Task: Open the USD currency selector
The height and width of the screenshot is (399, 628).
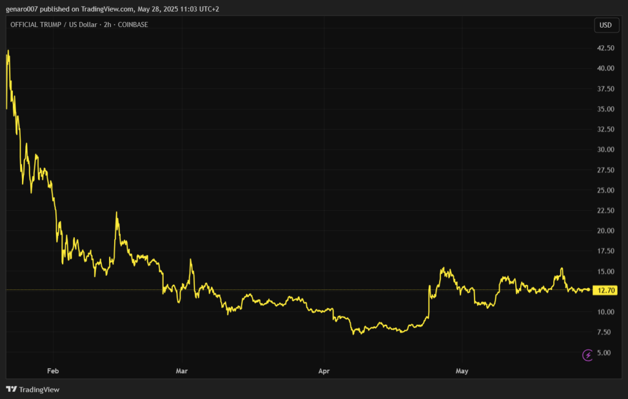Action: pos(605,25)
